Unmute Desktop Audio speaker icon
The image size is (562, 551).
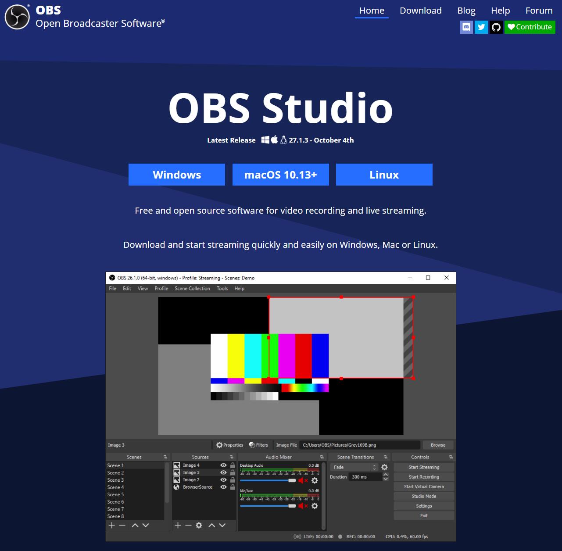coord(303,481)
